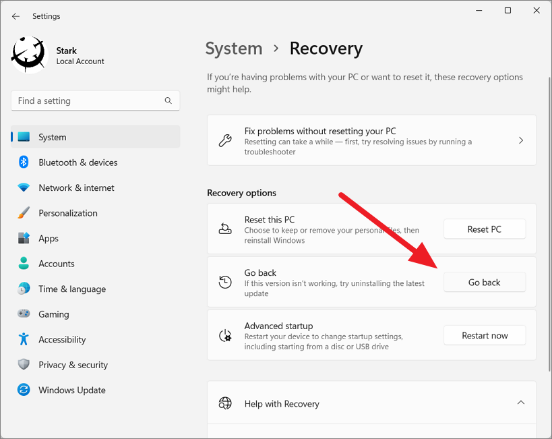Click the Bluetooth icon in sidebar
This screenshot has width=552, height=439.
click(24, 162)
